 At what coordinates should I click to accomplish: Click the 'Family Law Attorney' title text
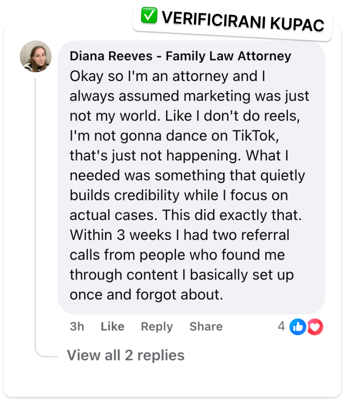click(x=228, y=56)
